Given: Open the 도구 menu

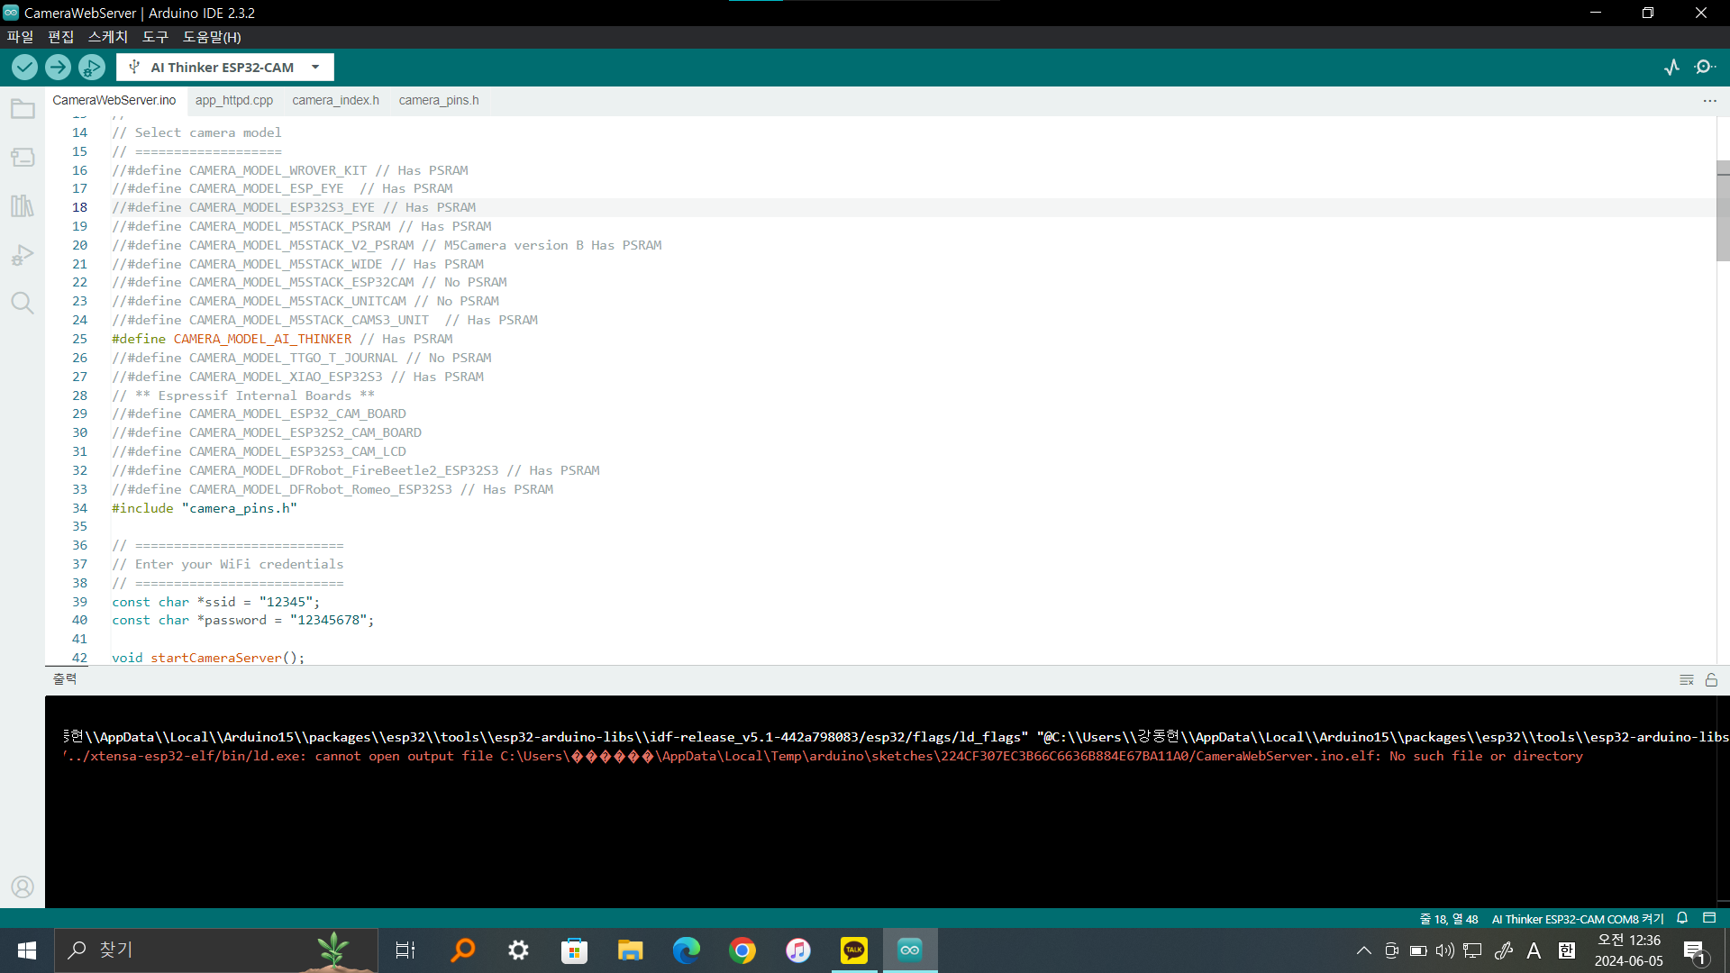Looking at the screenshot, I should click(x=155, y=37).
